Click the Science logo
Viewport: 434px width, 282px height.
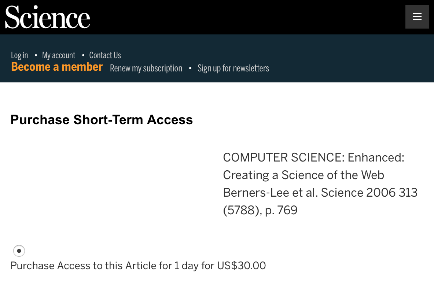pos(48,17)
